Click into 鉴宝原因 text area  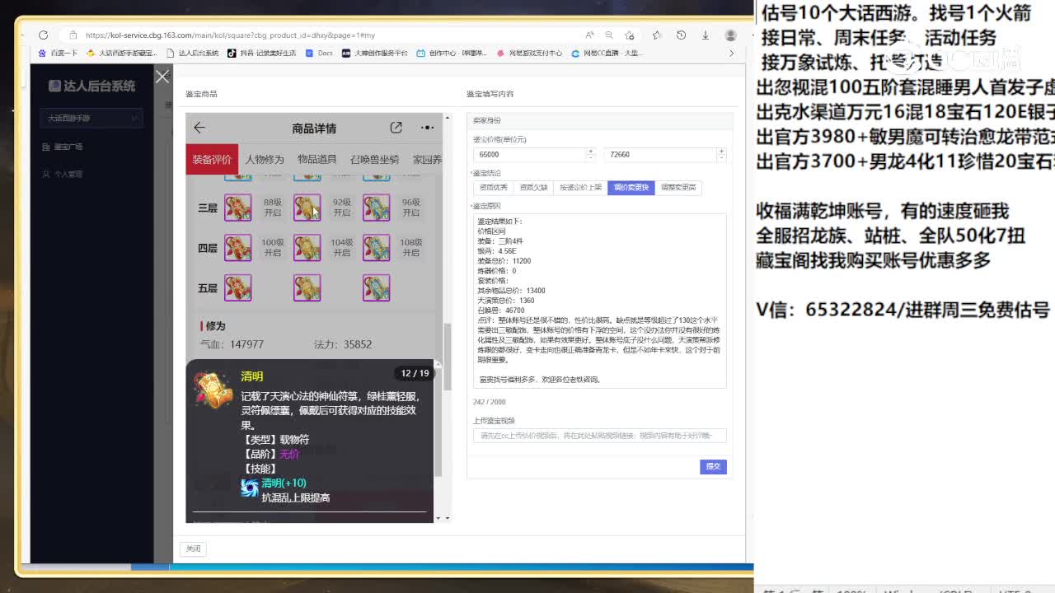600,301
